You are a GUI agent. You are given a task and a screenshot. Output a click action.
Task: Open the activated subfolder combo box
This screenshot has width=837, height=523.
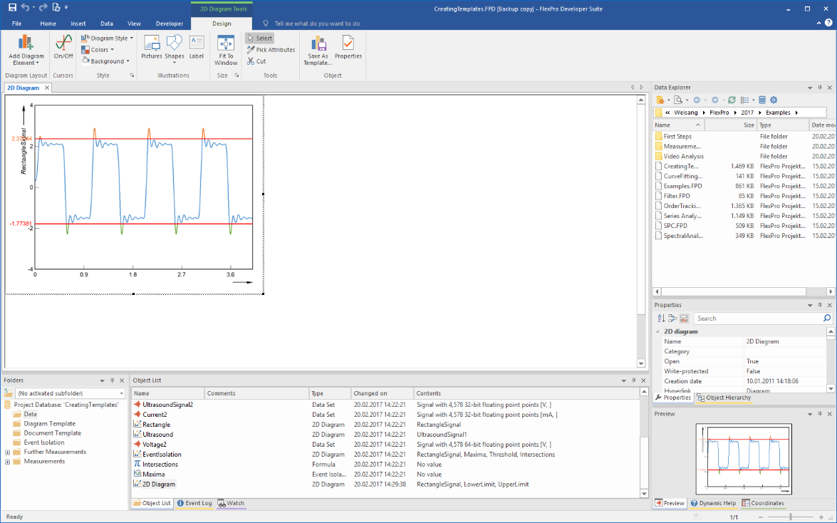71,393
